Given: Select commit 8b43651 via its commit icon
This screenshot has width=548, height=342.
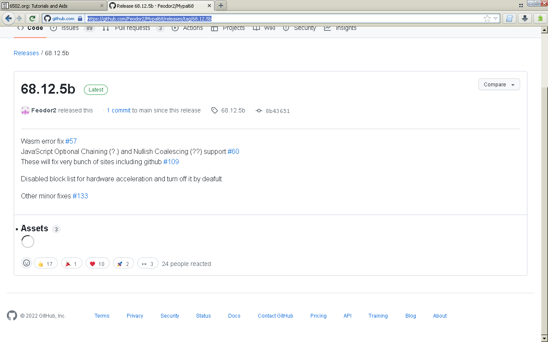Looking at the screenshot, I should (259, 110).
